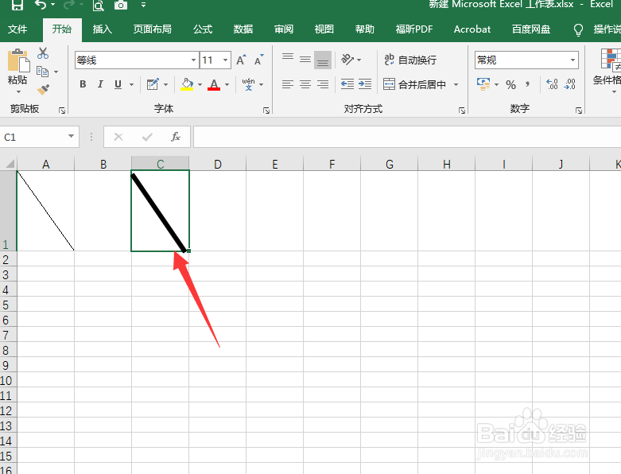Image resolution: width=621 pixels, height=474 pixels.
Task: Click the Print Preview icon
Action: point(99,5)
